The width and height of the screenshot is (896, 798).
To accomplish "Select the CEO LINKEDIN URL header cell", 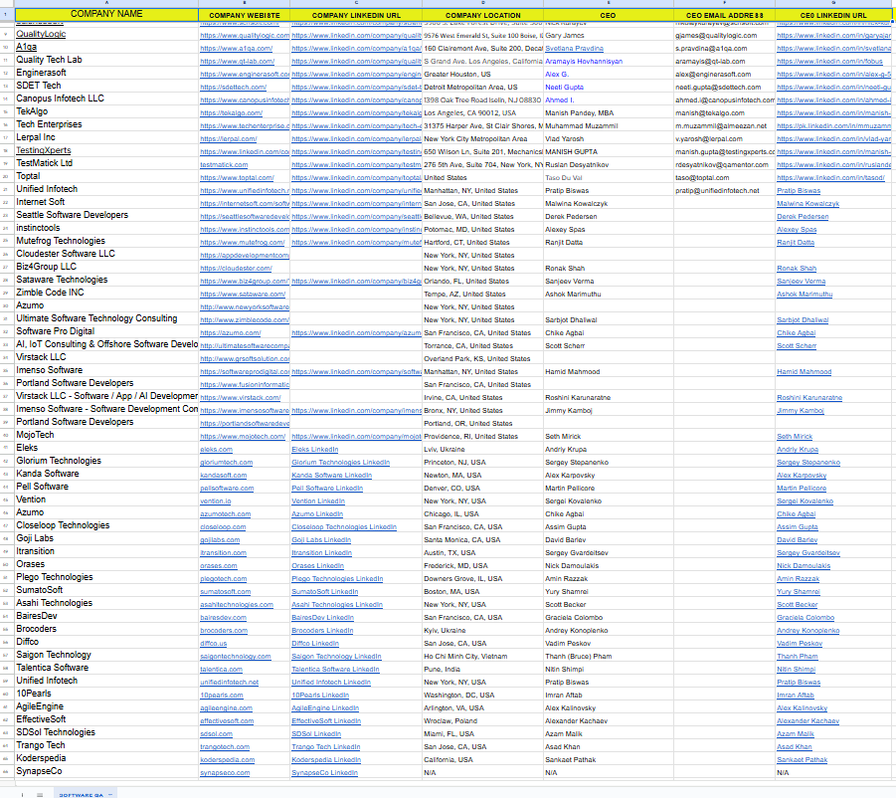I will click(833, 15).
